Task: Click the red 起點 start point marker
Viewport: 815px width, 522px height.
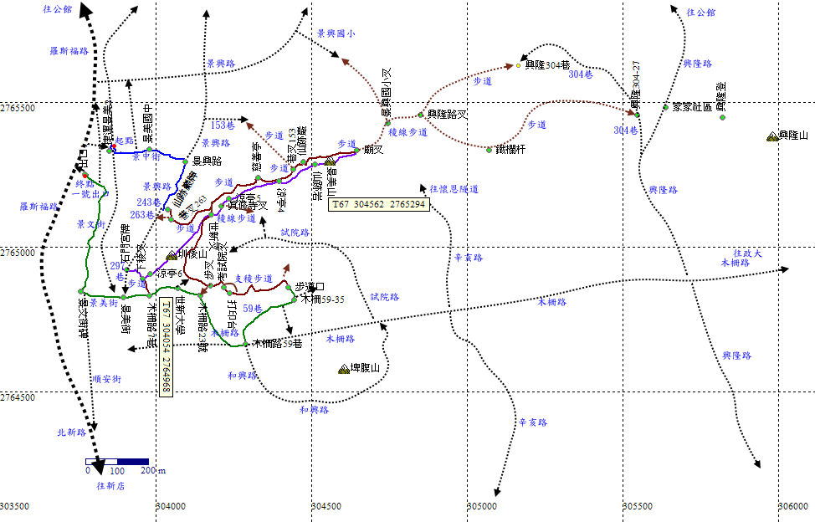Action: pos(114,146)
